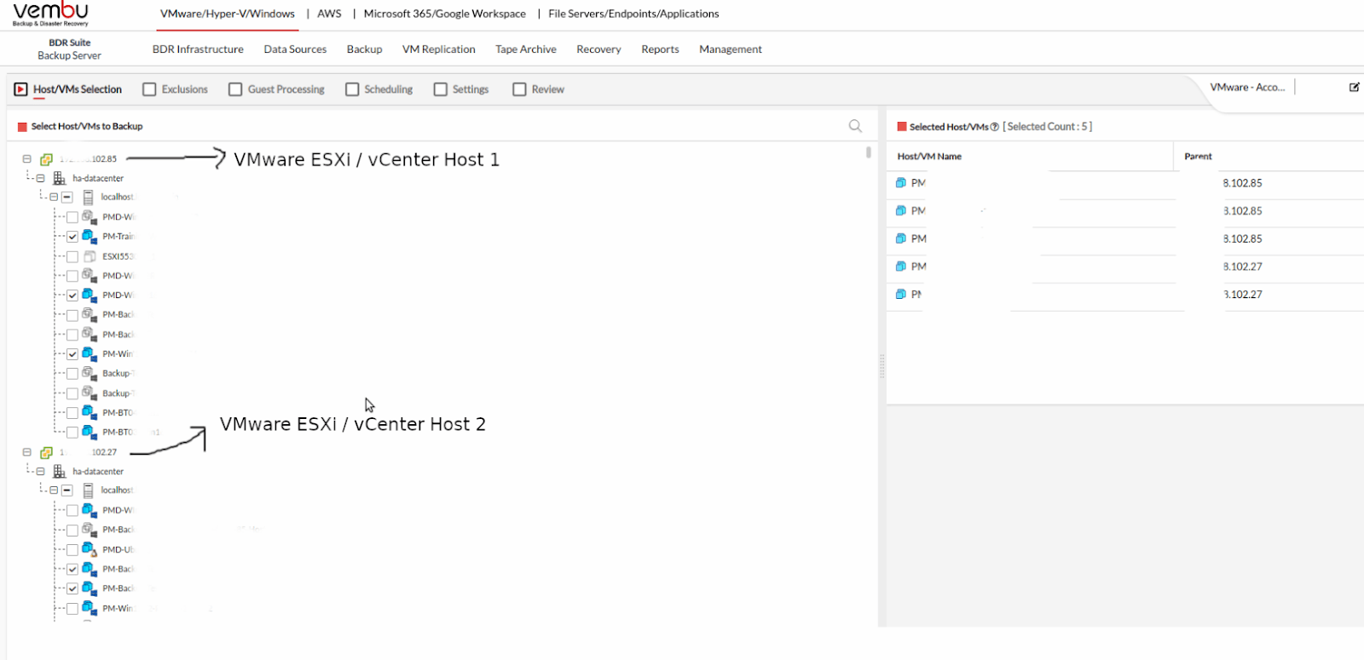Go to the Guest Processing wizard step
Viewport: 1364px width, 660px height.
(x=277, y=89)
